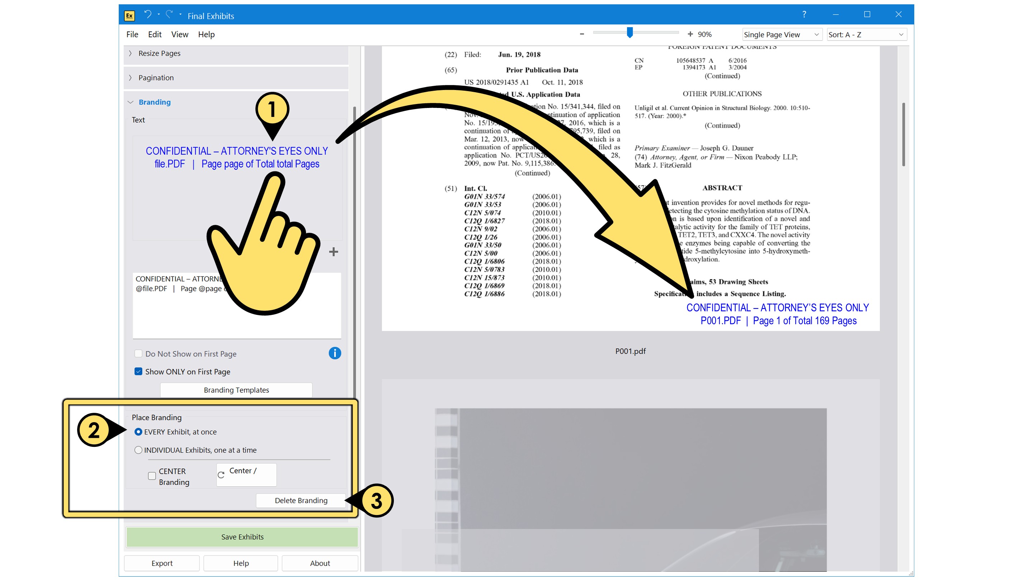Click the Center rotate refresh icon
Image resolution: width=1033 pixels, height=581 pixels.
(221, 475)
